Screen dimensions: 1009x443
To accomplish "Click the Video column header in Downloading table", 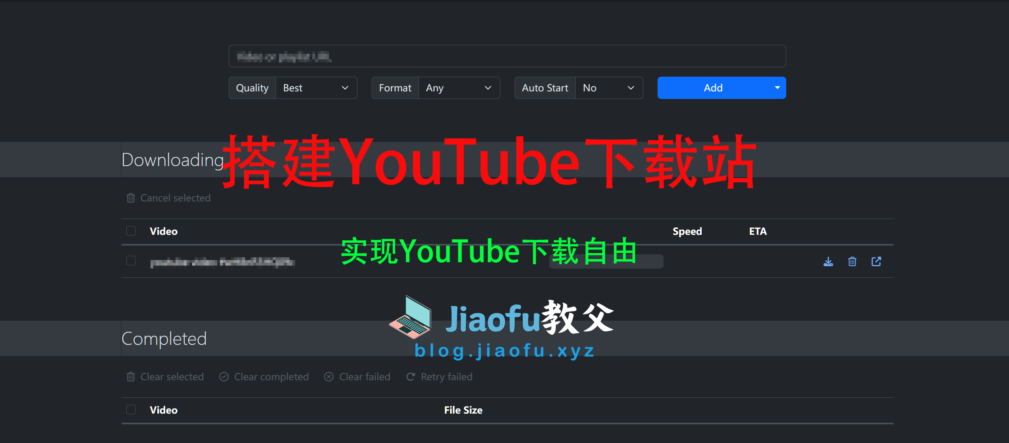I will [x=164, y=231].
